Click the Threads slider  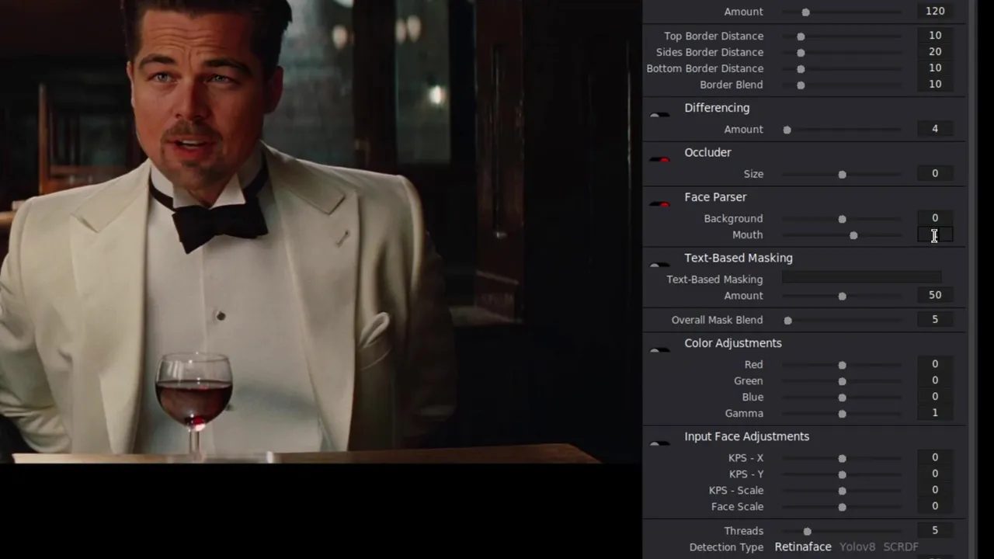[x=842, y=531]
